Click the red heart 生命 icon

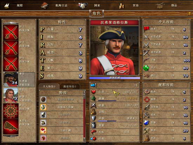point(94,92)
